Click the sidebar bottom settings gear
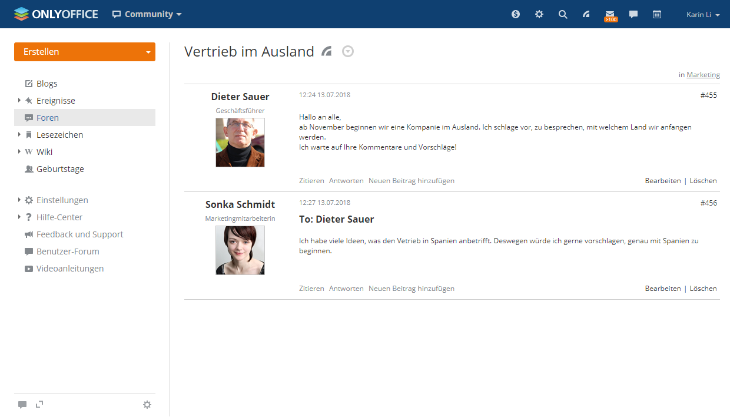 pyautogui.click(x=147, y=405)
